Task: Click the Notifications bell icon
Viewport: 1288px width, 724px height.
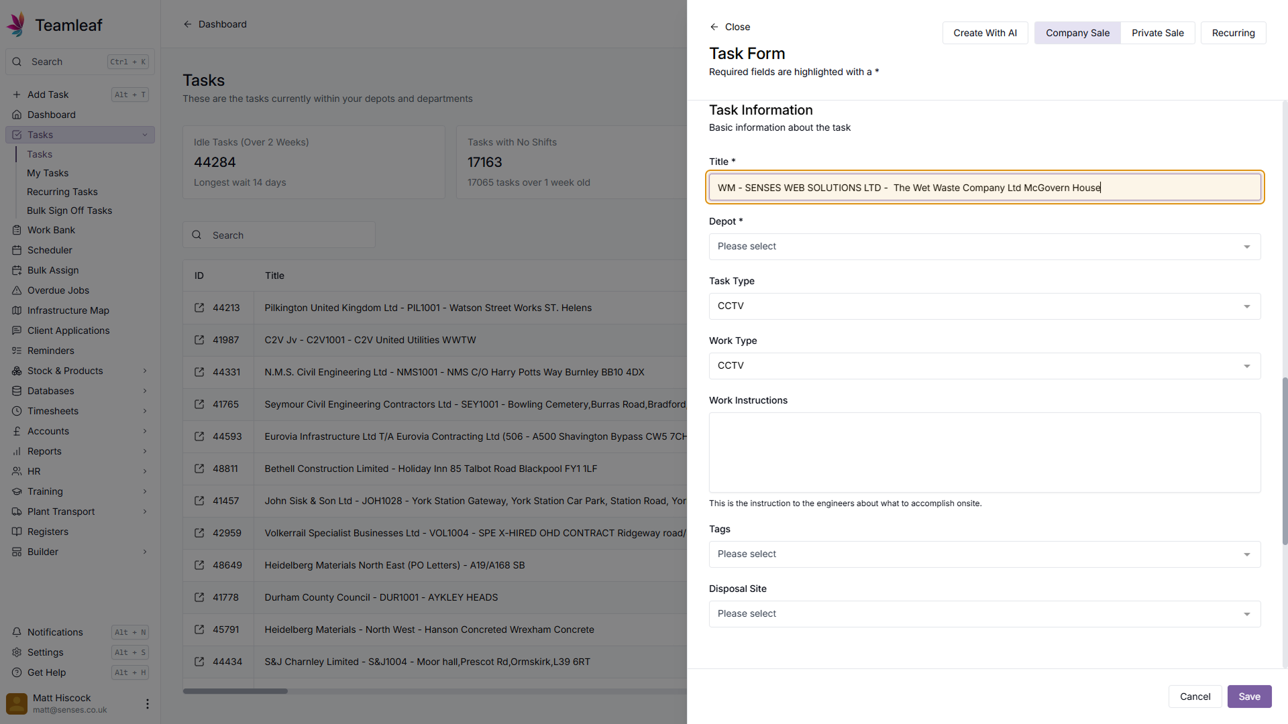Action: 17,632
